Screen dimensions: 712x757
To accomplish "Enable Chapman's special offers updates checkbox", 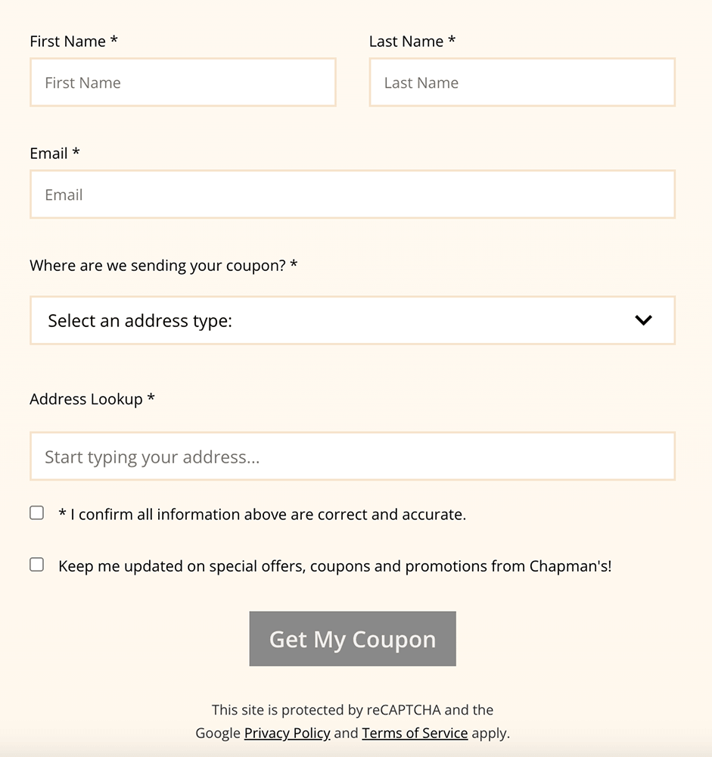I will click(36, 565).
